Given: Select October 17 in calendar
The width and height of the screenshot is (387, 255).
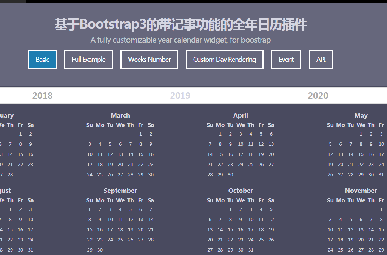Looking at the screenshot, I should (x=251, y=230).
